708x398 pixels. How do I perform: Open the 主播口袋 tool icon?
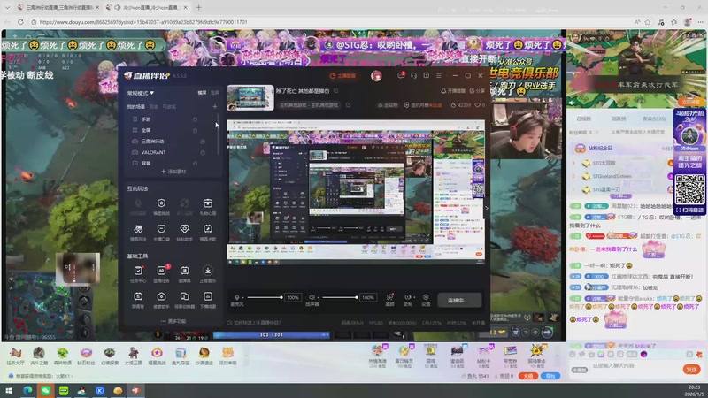point(161,230)
